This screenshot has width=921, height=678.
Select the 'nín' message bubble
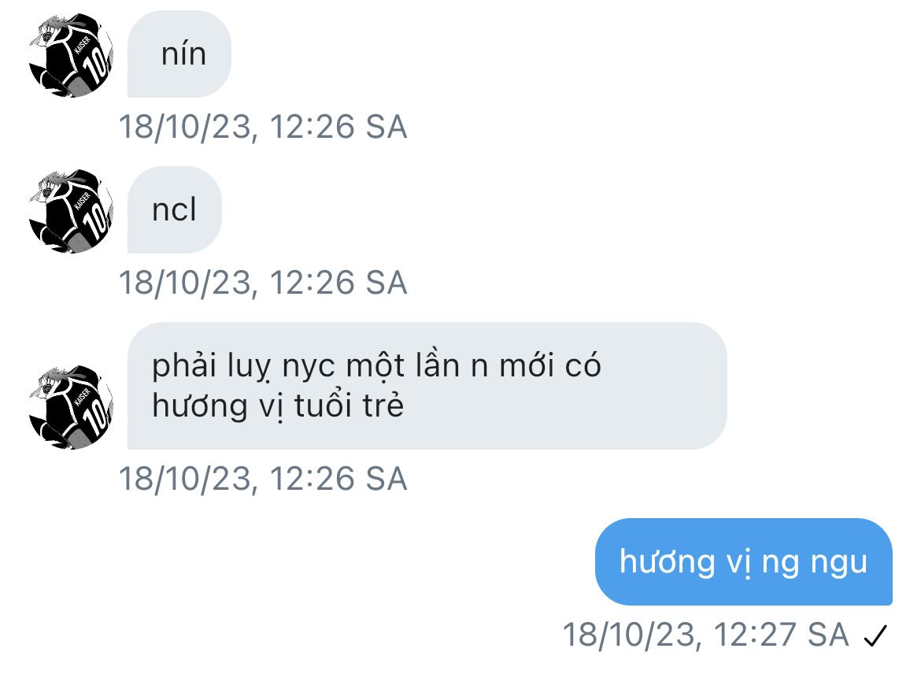tap(179, 54)
